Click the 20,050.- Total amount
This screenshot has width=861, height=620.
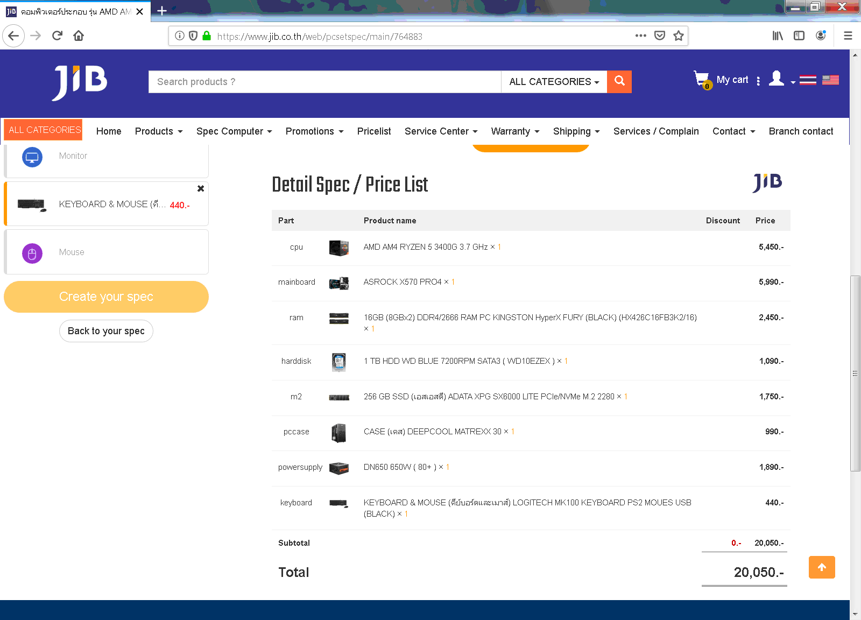tap(759, 572)
